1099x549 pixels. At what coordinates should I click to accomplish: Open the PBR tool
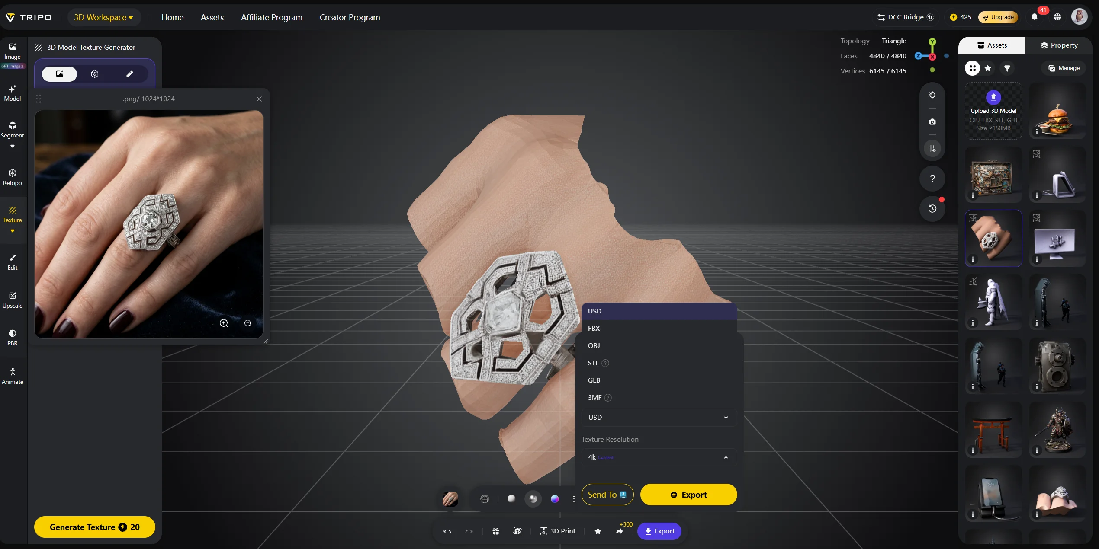click(x=13, y=338)
